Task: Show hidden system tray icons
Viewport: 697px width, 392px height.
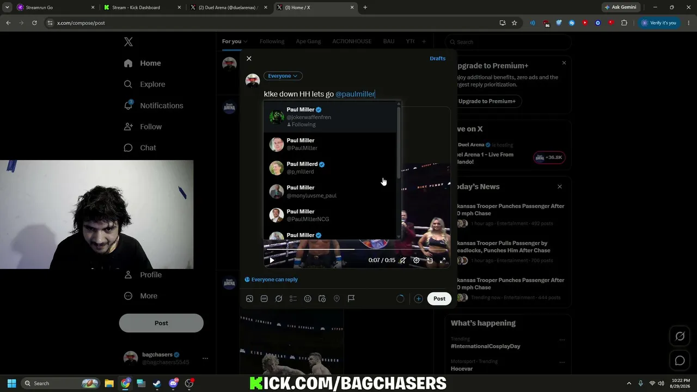Action: point(629,383)
